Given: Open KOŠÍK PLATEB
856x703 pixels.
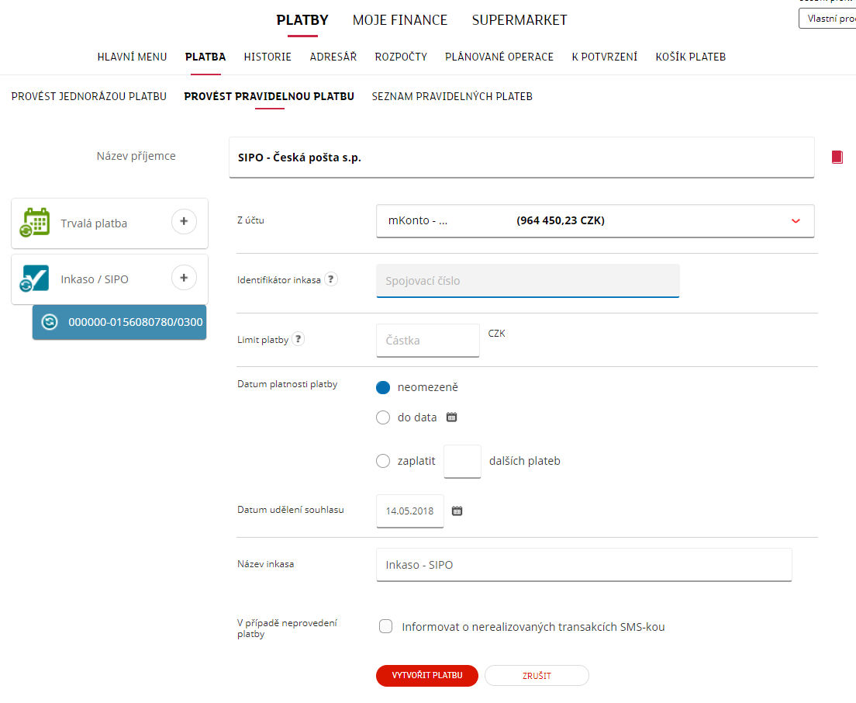Looking at the screenshot, I should tap(691, 57).
